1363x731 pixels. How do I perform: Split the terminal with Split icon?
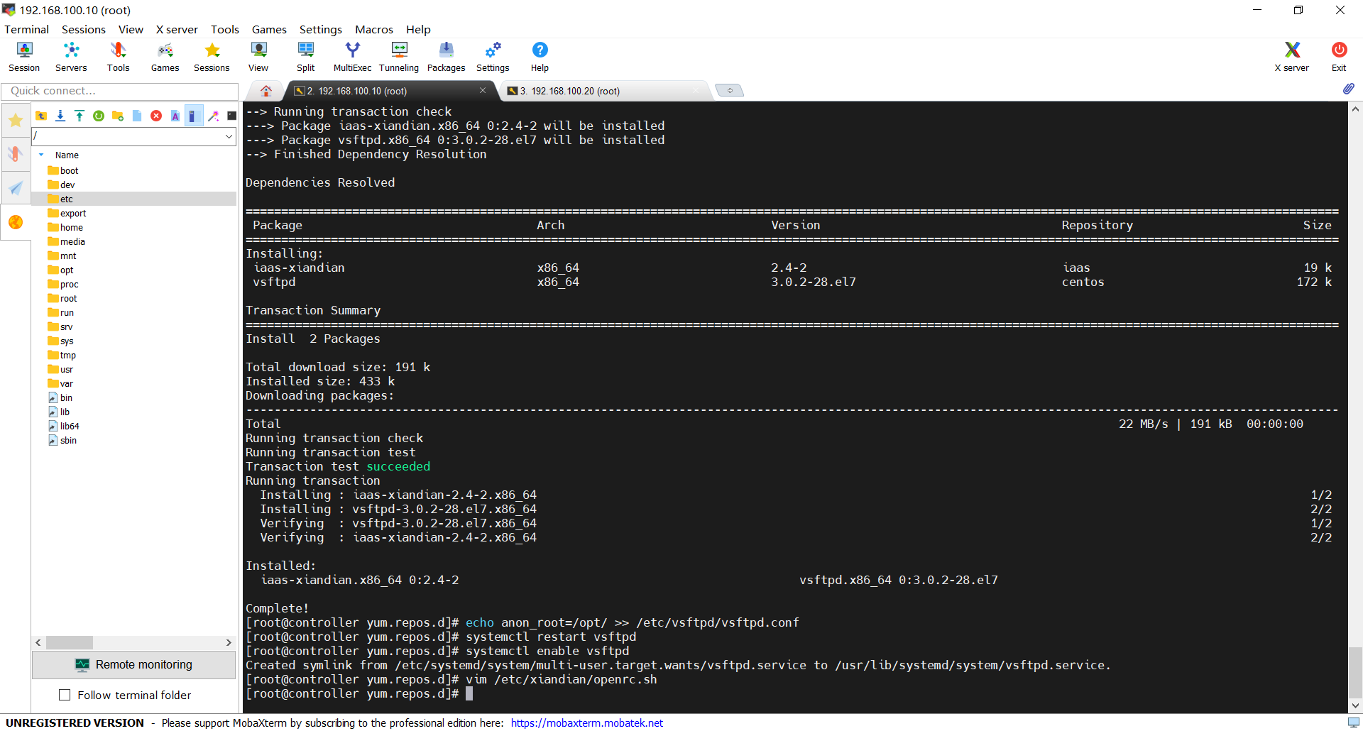(x=305, y=57)
